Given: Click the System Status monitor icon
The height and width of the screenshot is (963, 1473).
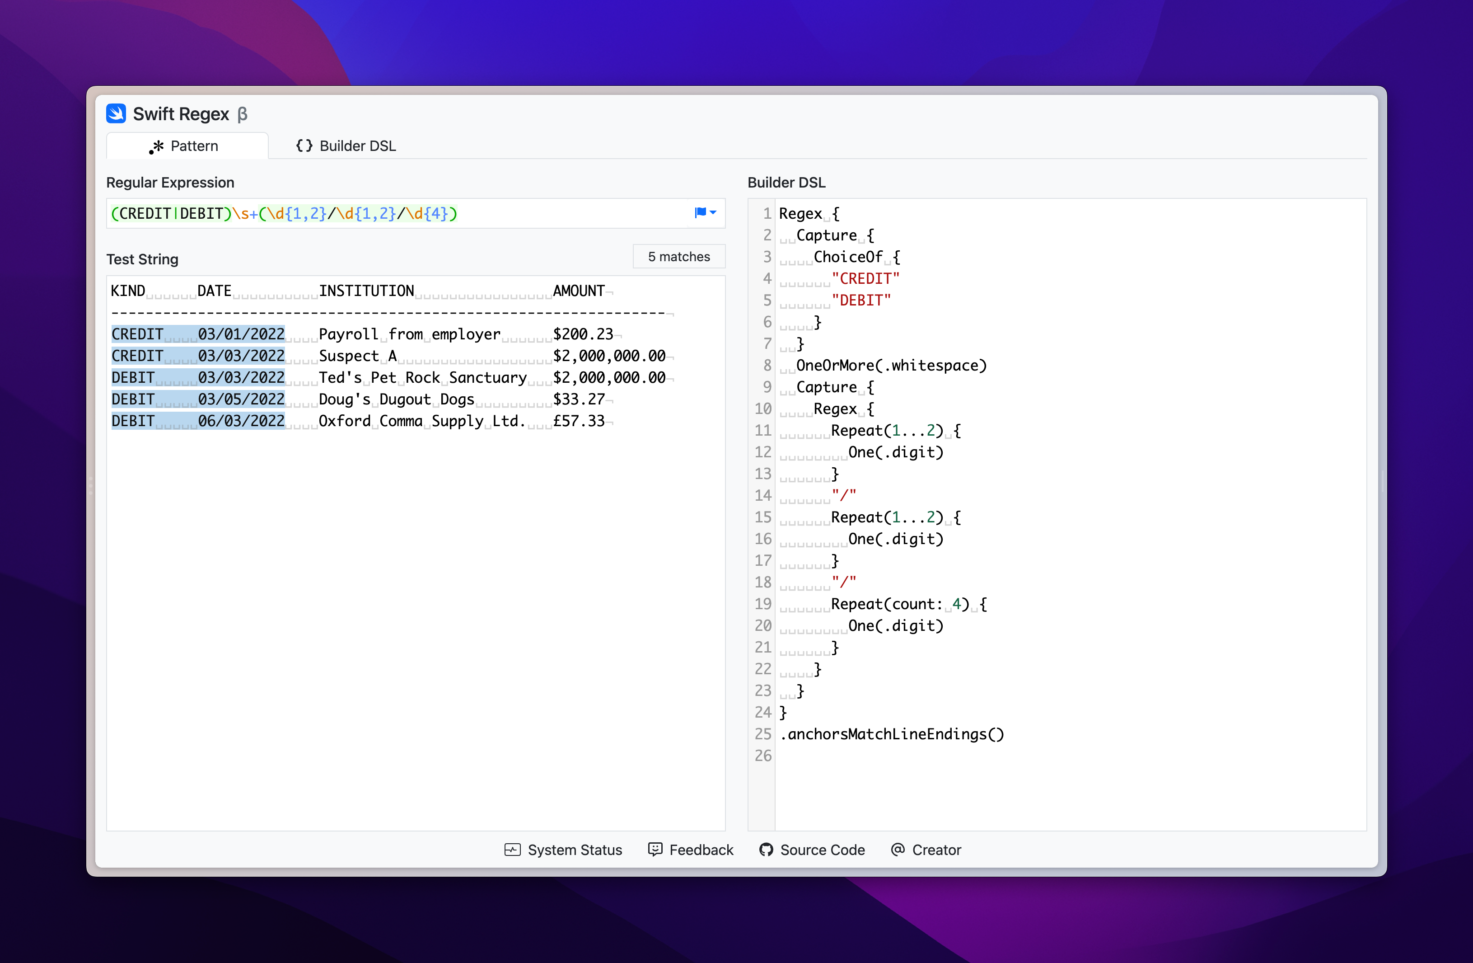Looking at the screenshot, I should click(x=512, y=850).
